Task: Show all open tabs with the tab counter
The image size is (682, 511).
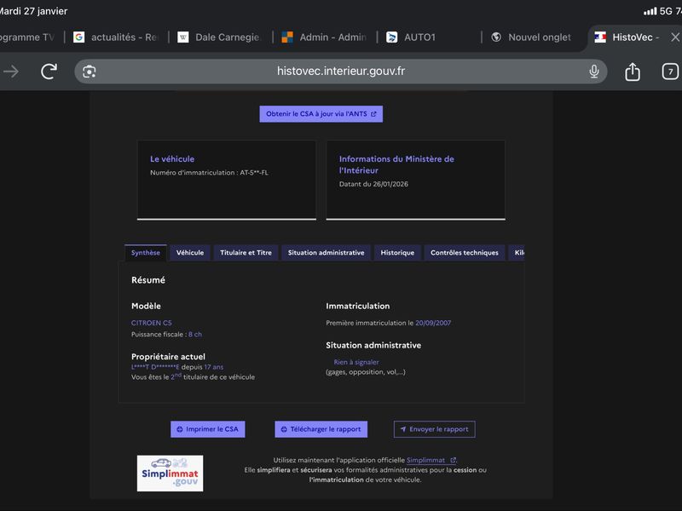Action: [670, 72]
